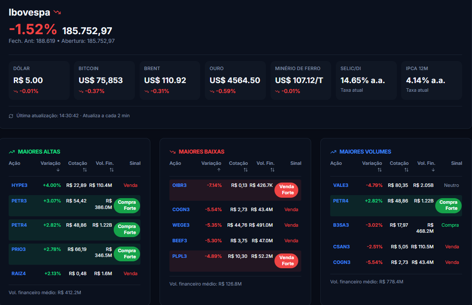Click VALE3 Neutro signal

click(x=452, y=185)
